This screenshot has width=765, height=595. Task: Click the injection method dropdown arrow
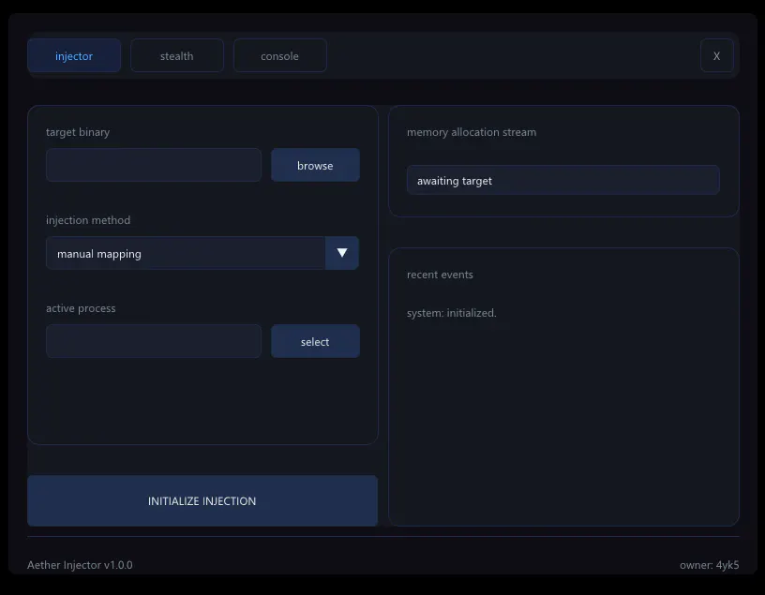342,253
